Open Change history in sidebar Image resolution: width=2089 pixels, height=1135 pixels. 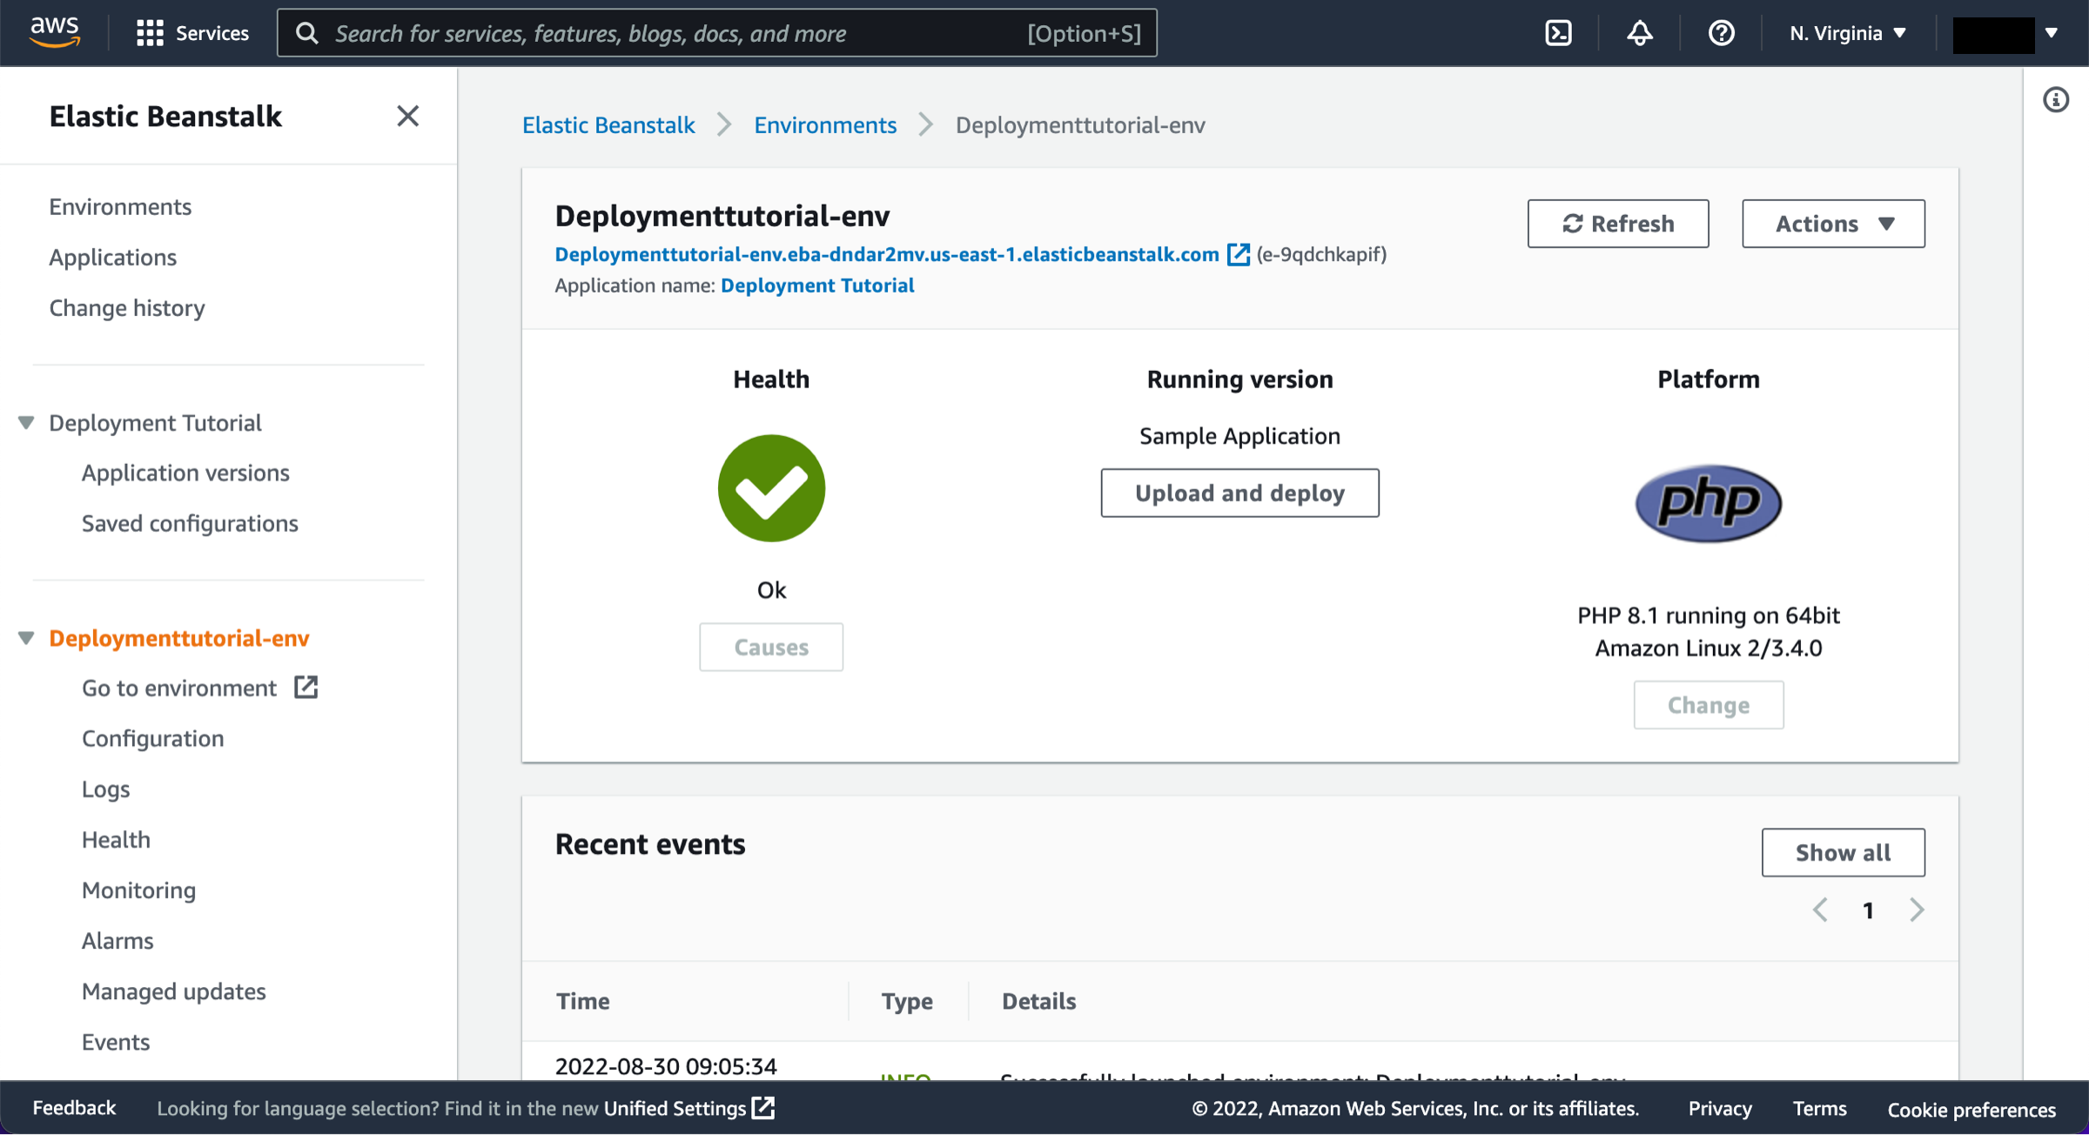(127, 307)
